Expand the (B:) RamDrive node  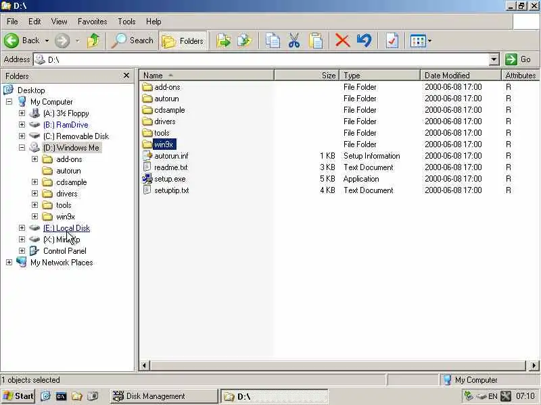22,124
